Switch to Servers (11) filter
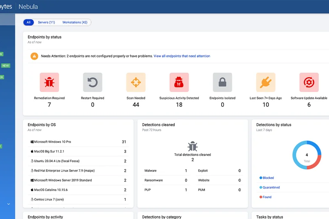This screenshot has height=219, width=329. pos(46,22)
